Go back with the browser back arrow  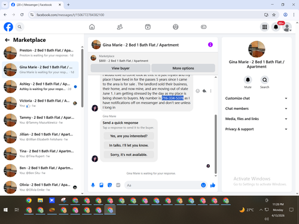[x=5, y=15]
